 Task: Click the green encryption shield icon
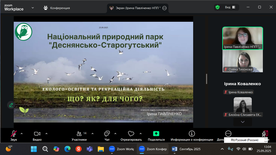[218, 7]
